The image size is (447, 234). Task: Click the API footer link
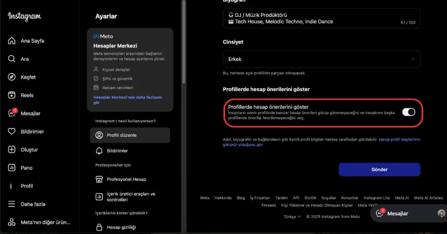[x=296, y=198]
